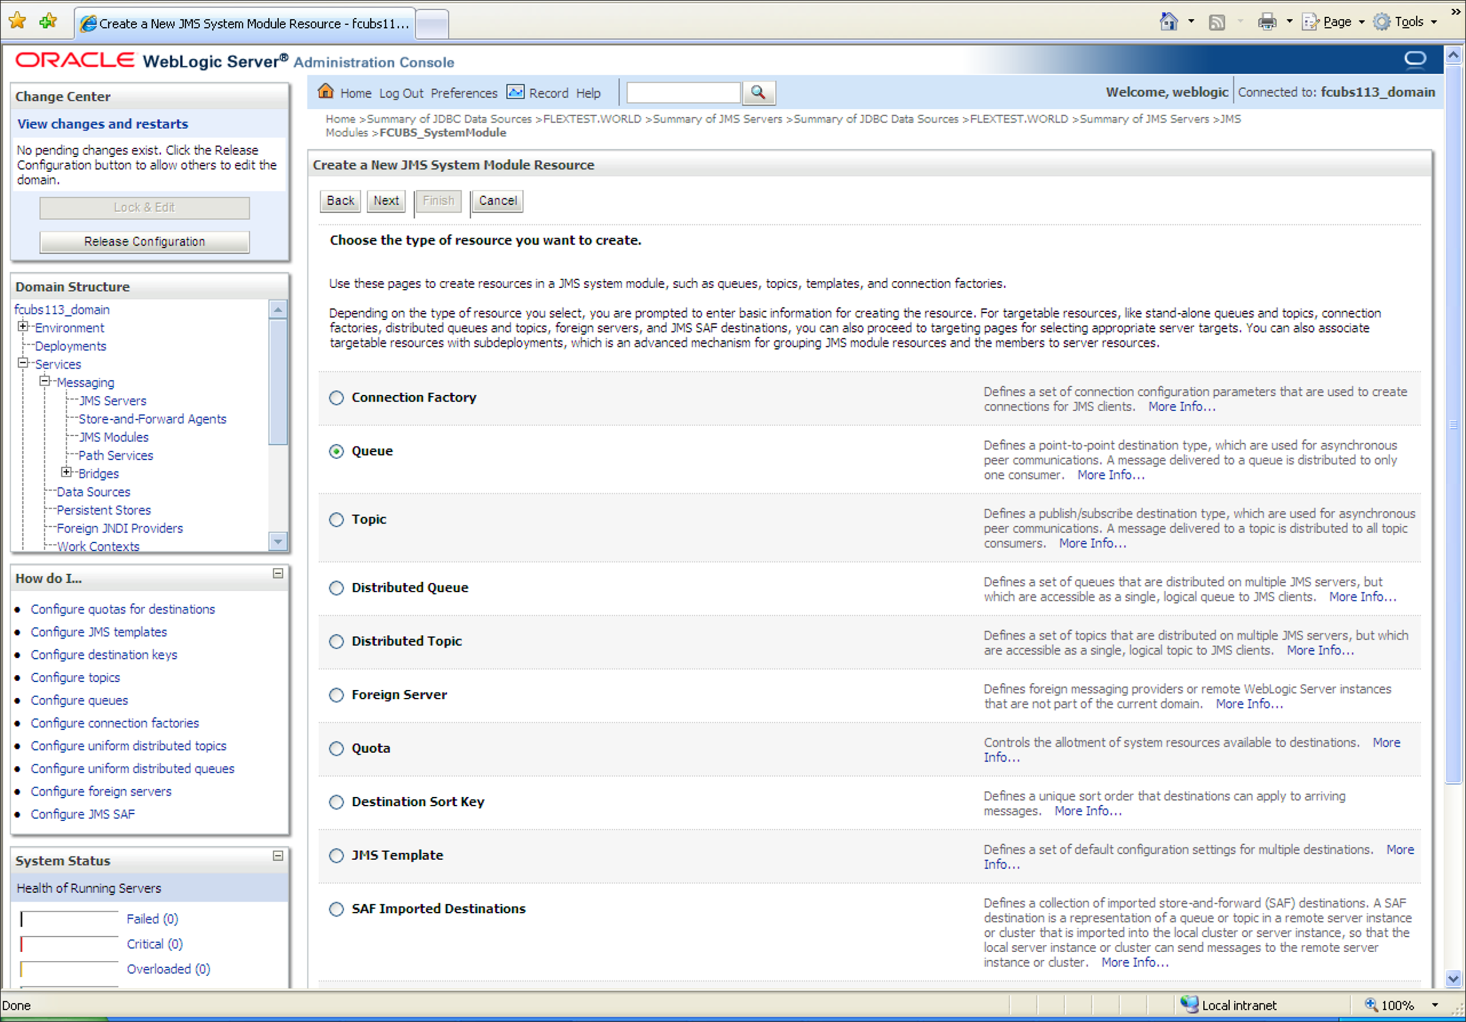Click the browser toolbar overflow chevron
This screenshot has width=1466, height=1022.
[x=1455, y=11]
